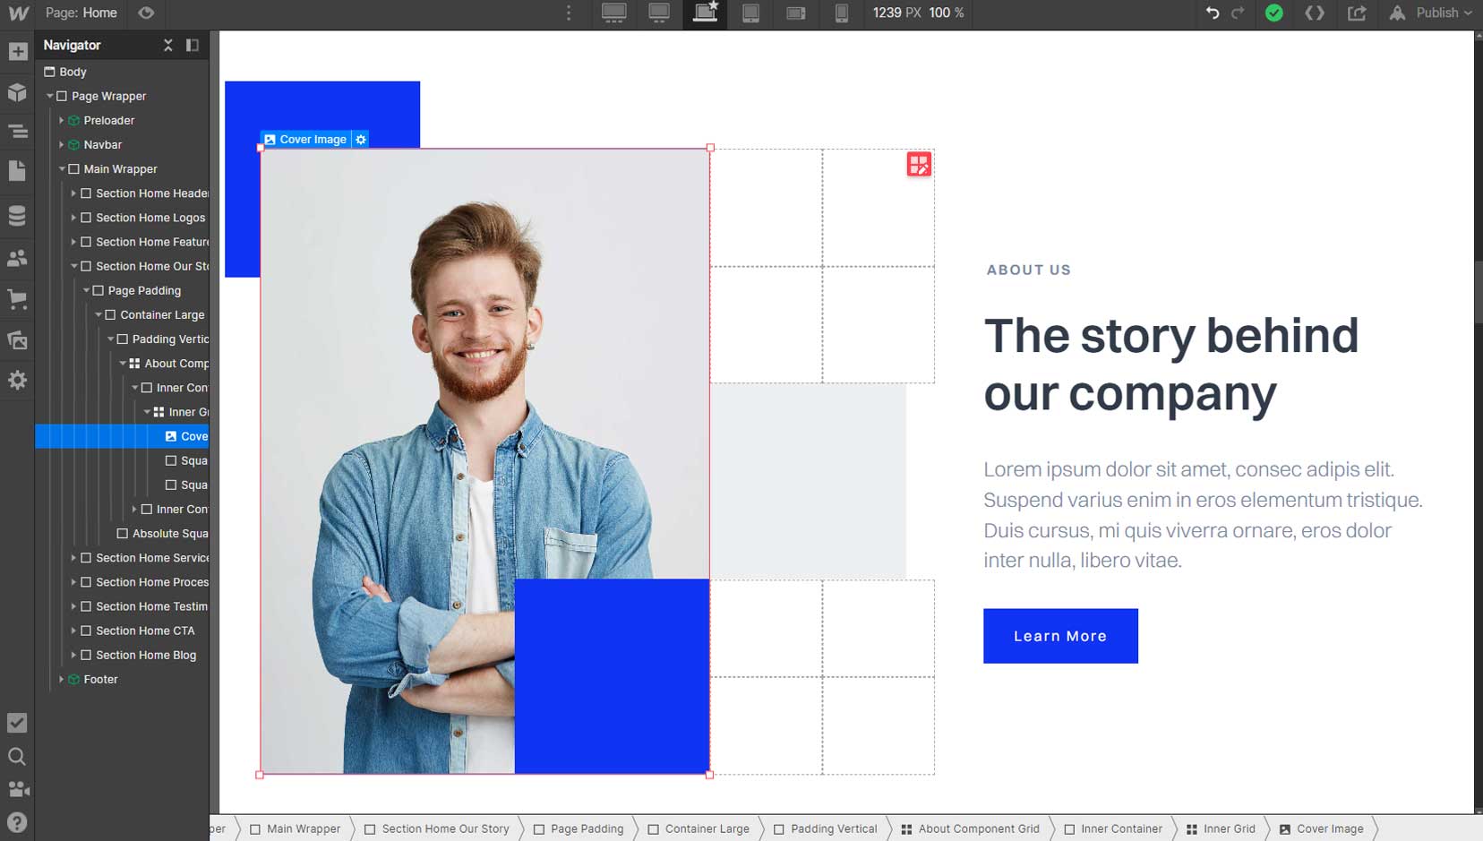Collapse all items in the Navigator
The height and width of the screenshot is (841, 1483).
(x=167, y=45)
